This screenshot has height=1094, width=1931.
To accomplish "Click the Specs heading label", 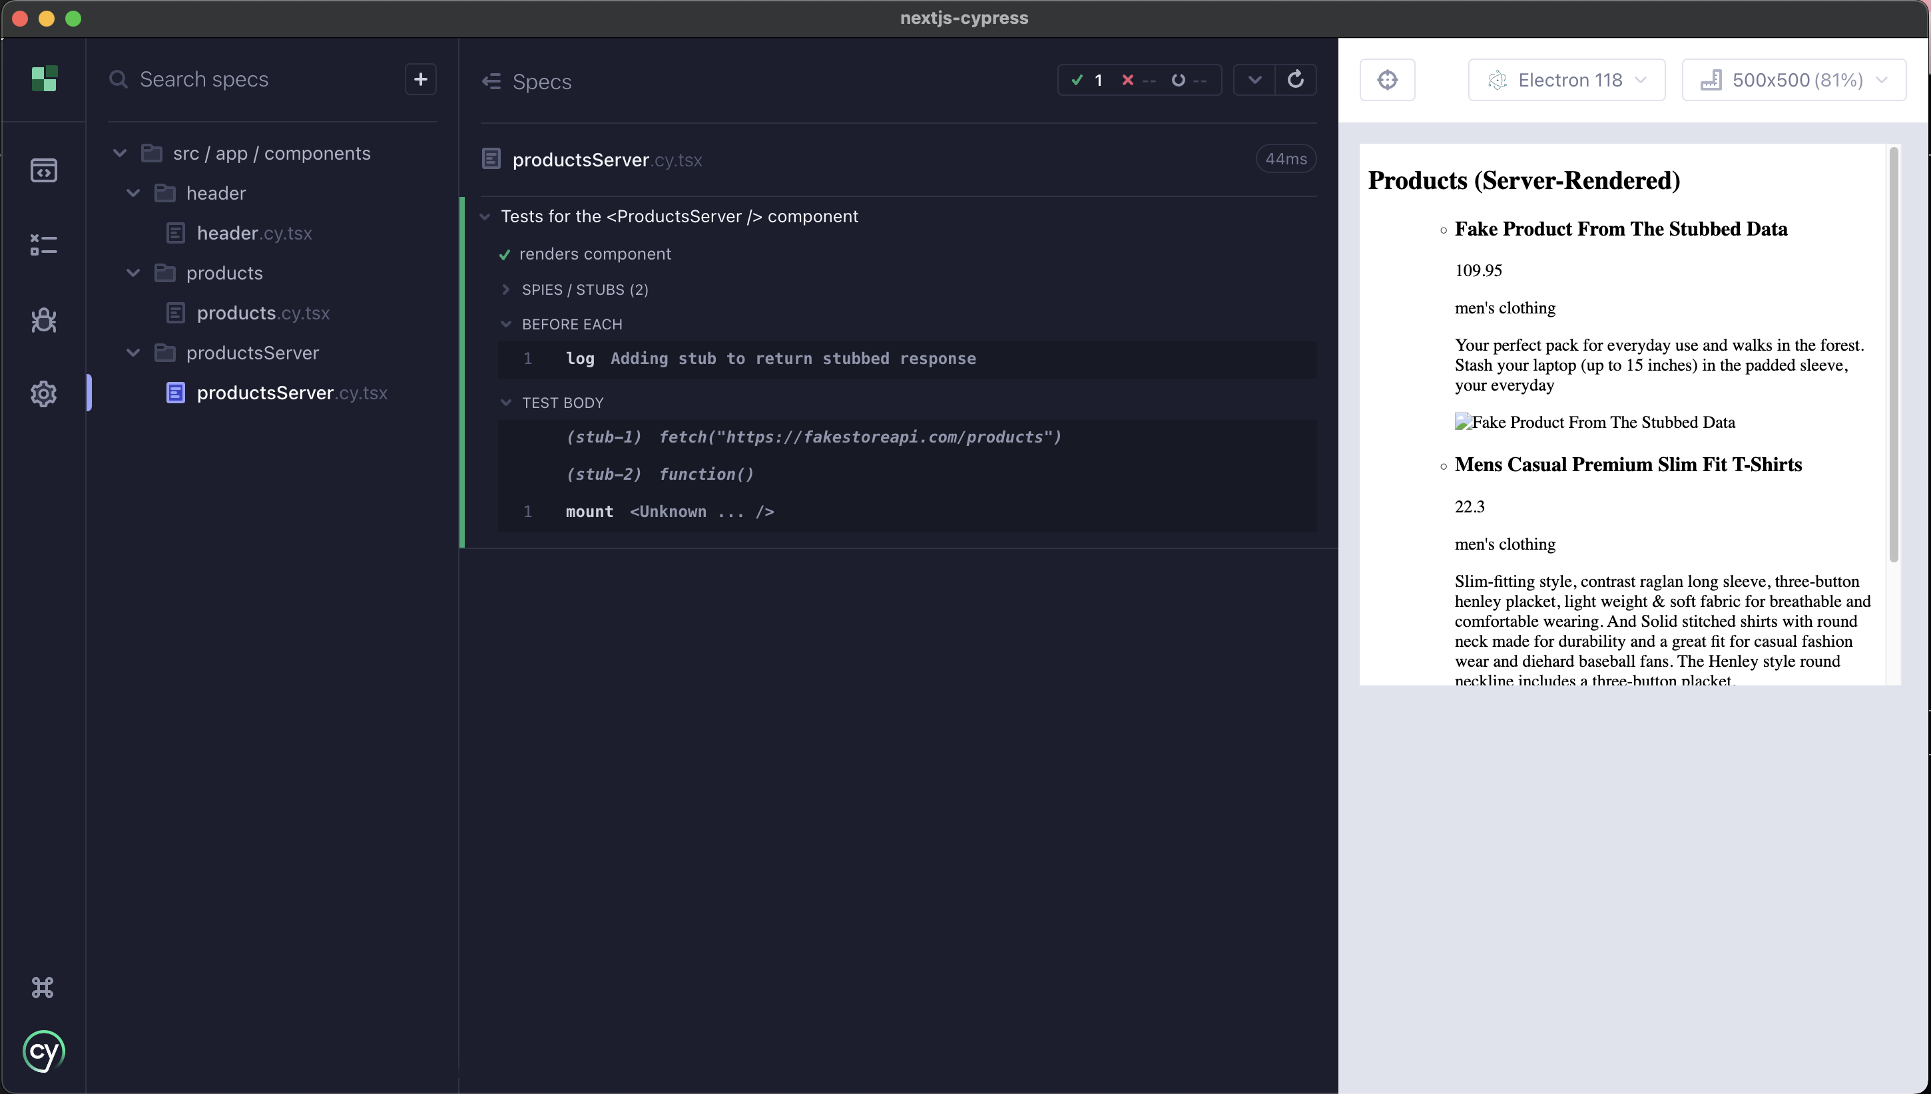I will point(542,81).
